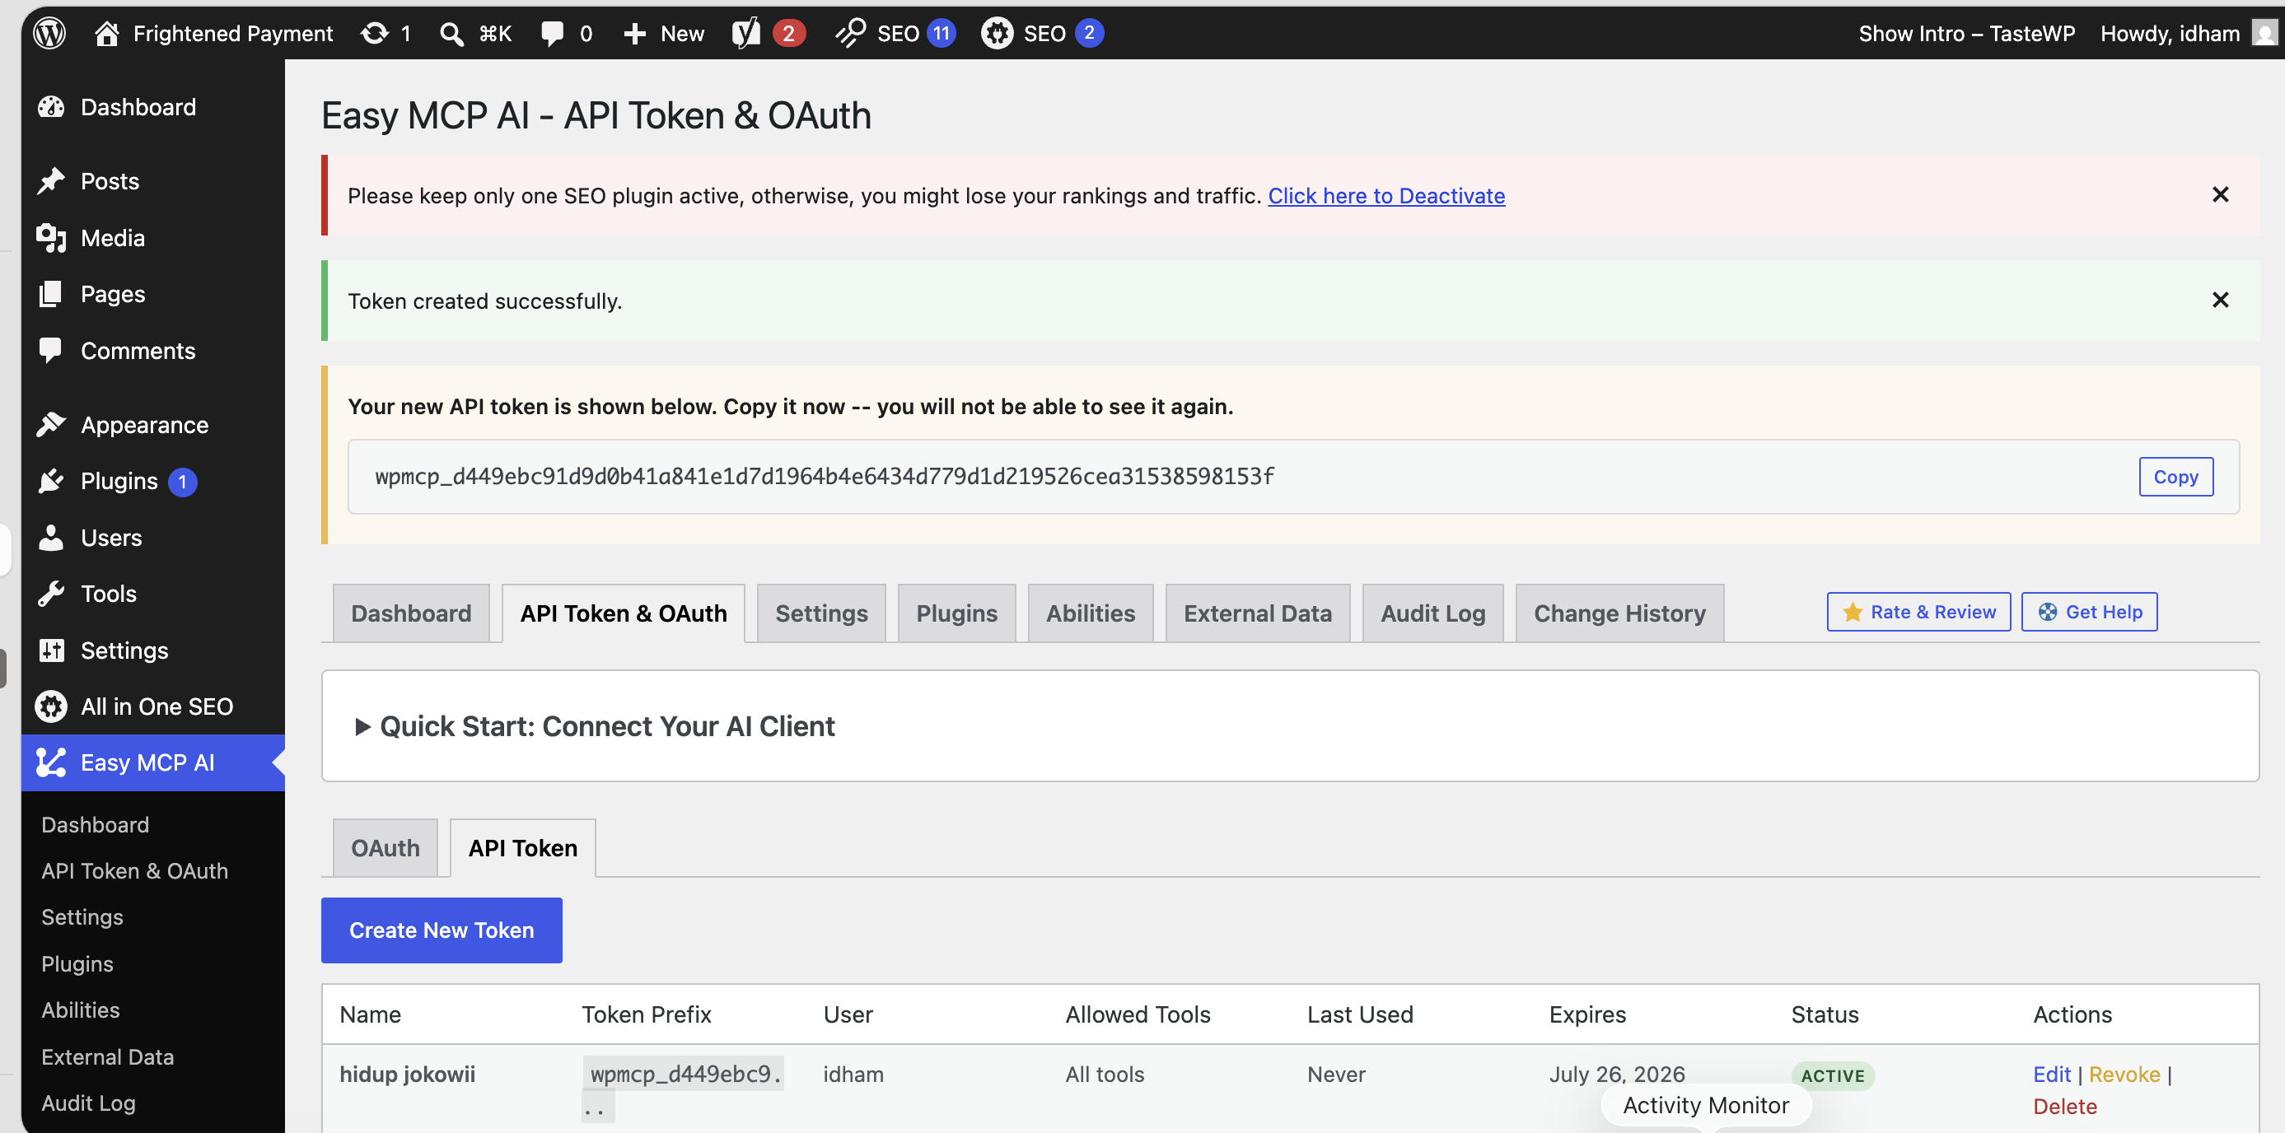Open External Data submenu item in sidebar
Image resolution: width=2285 pixels, height=1133 pixels.
point(107,1056)
